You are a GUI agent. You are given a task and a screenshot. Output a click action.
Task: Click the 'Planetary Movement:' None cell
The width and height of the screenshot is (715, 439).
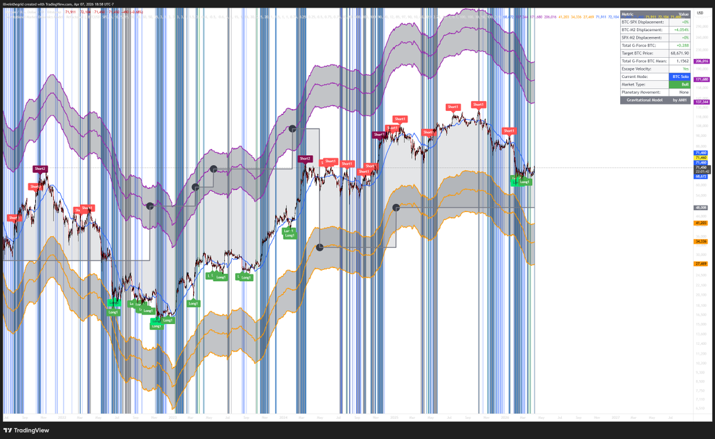click(681, 92)
